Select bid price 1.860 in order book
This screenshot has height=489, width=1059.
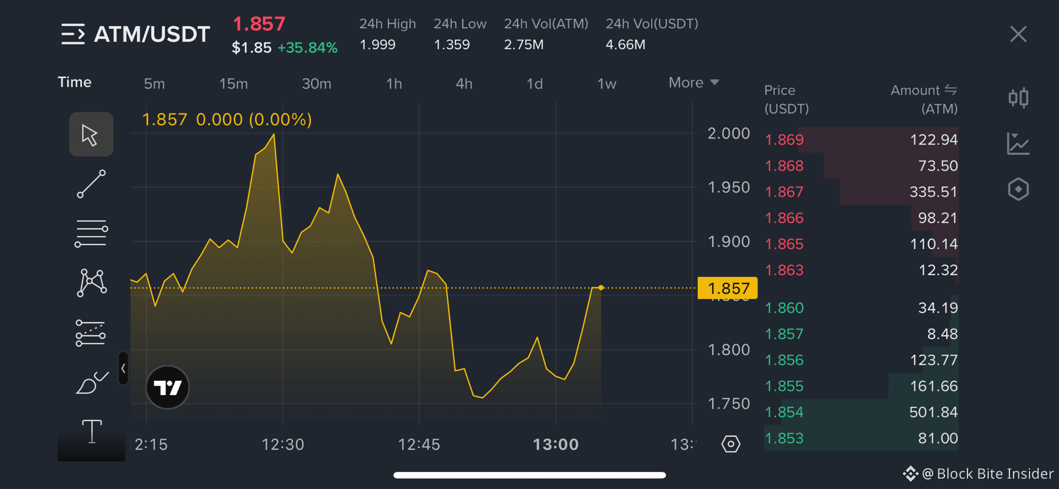click(784, 307)
